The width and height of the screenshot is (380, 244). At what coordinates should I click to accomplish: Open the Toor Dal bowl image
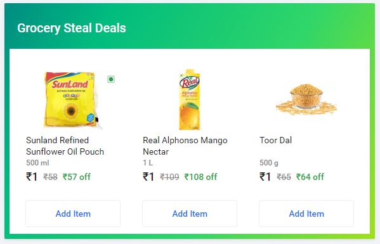click(306, 100)
